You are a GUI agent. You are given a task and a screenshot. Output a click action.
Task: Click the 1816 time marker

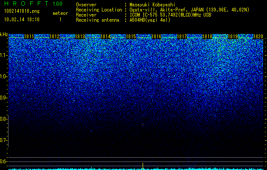pos(156,37)
